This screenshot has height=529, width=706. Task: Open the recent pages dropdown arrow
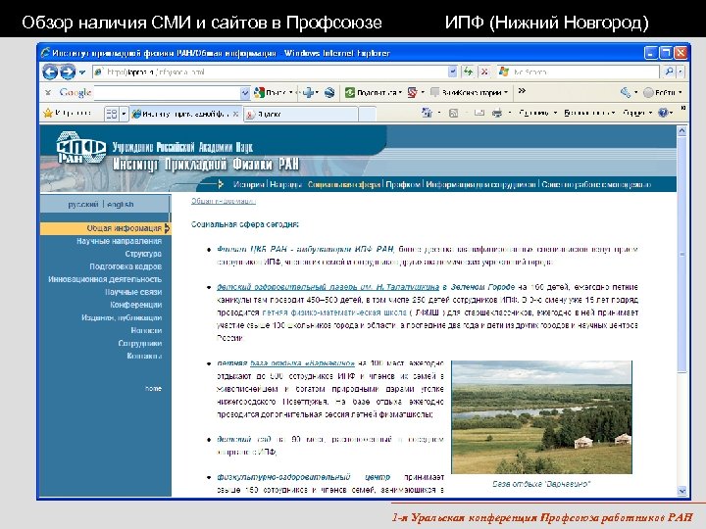(x=82, y=72)
